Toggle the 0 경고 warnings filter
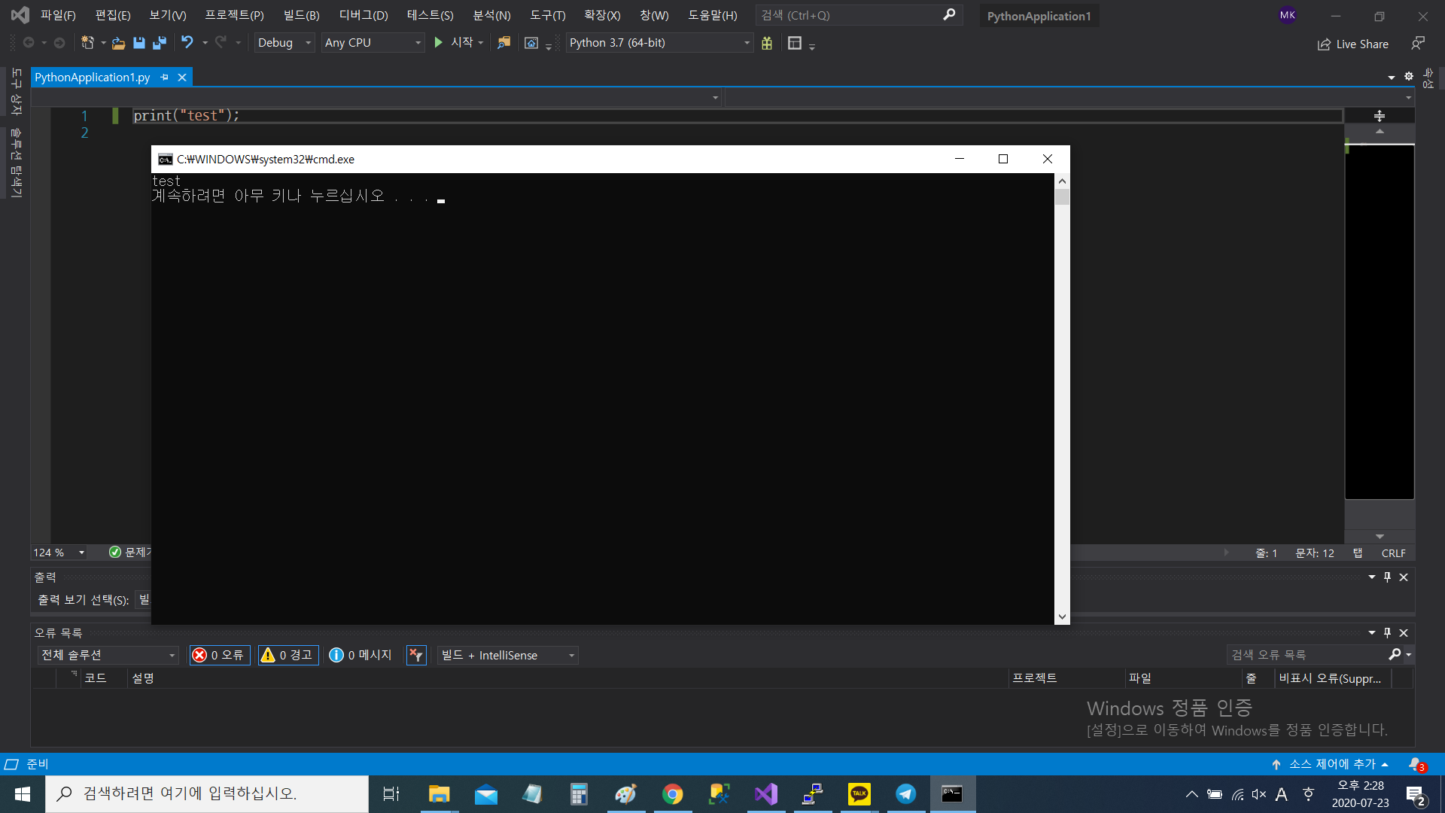Screen dimensions: 1445x813 coord(288,655)
